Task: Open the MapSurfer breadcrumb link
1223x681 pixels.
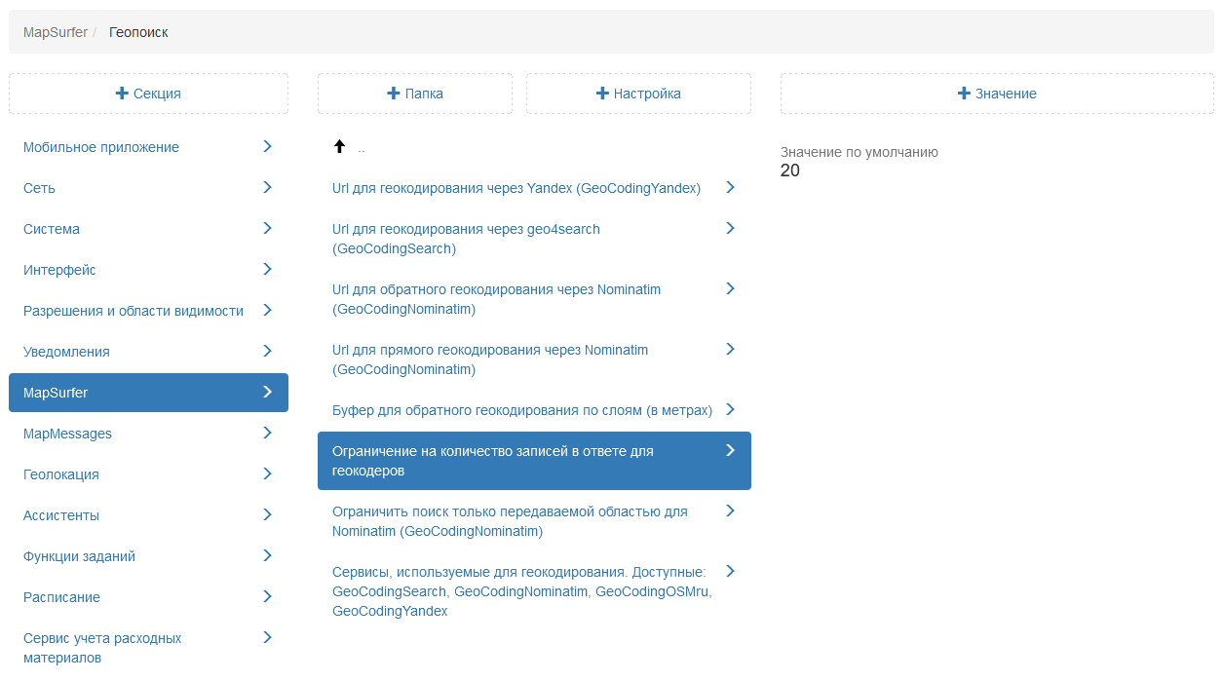Action: (56, 32)
